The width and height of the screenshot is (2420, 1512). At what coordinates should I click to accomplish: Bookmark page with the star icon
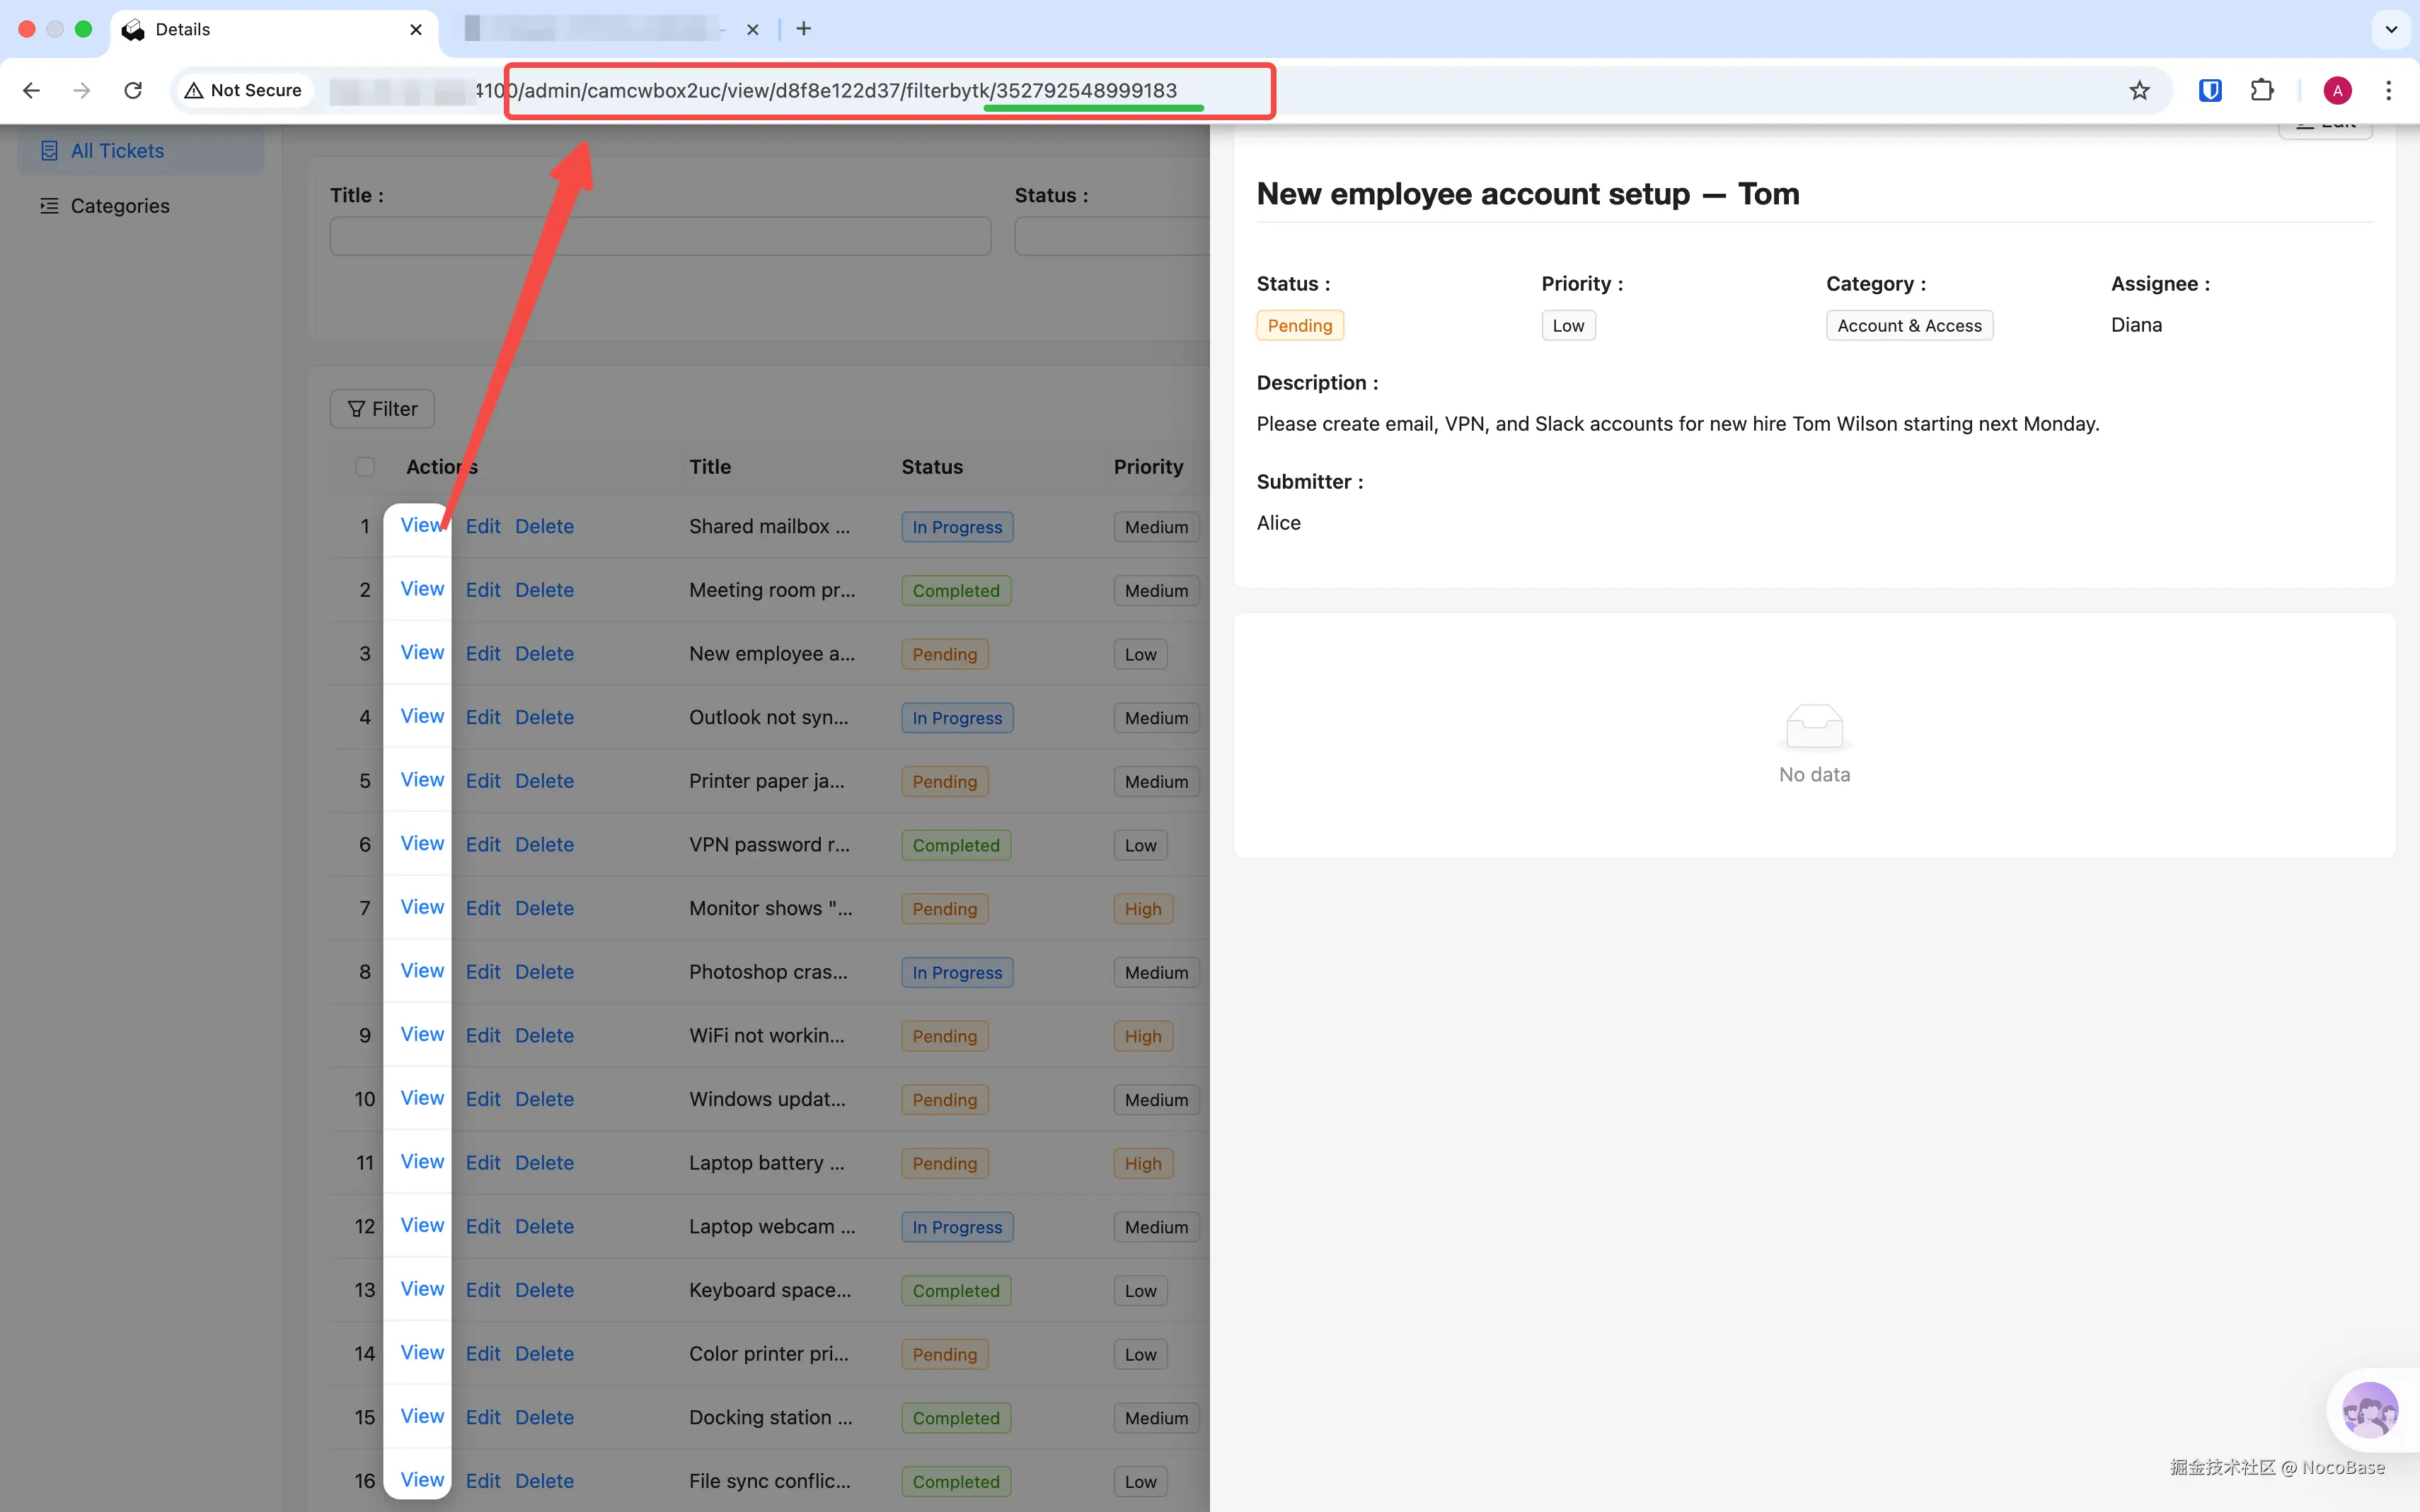click(2139, 90)
